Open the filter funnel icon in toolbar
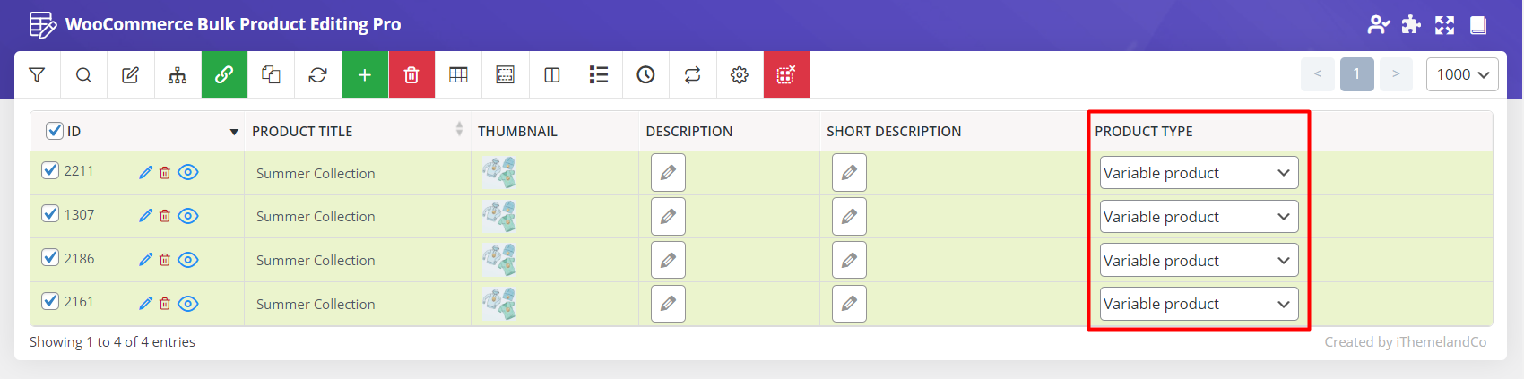The image size is (1524, 379). point(37,75)
